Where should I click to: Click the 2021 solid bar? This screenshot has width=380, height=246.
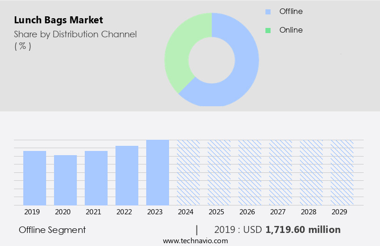pyautogui.click(x=96, y=178)
